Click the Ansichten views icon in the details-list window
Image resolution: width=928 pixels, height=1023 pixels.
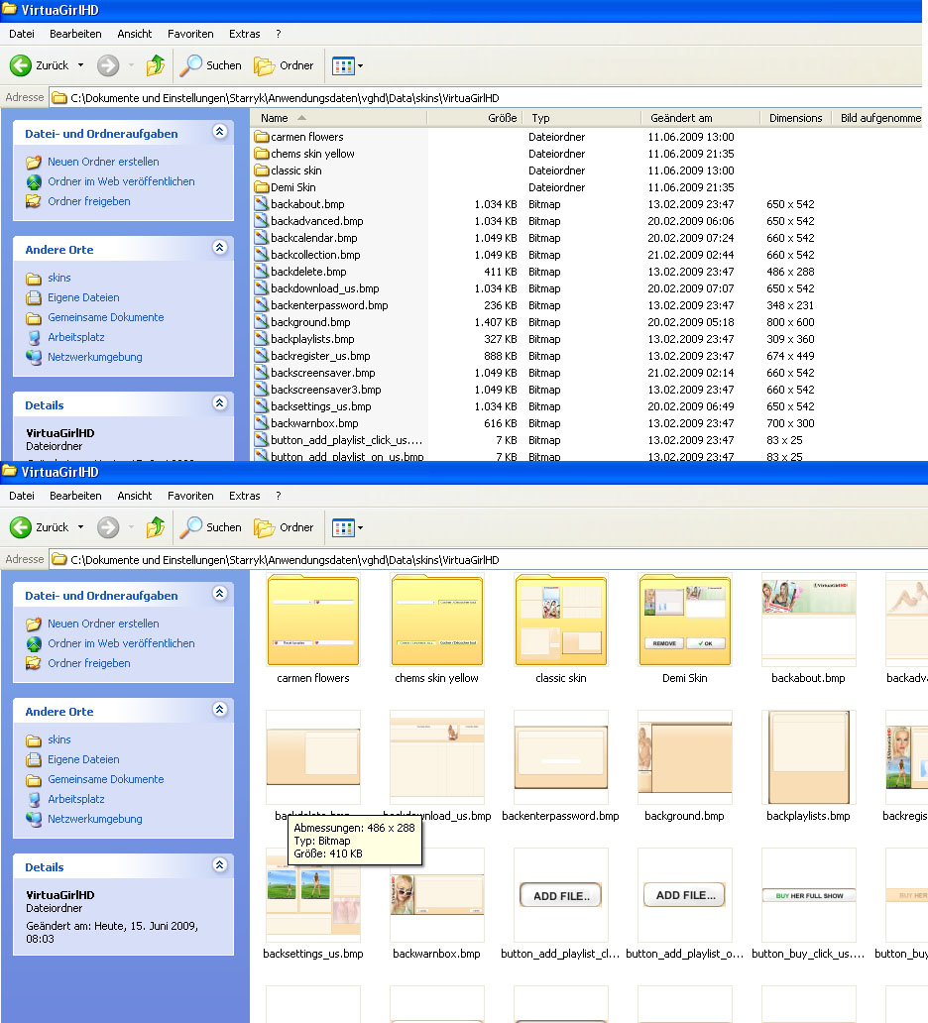pos(343,65)
